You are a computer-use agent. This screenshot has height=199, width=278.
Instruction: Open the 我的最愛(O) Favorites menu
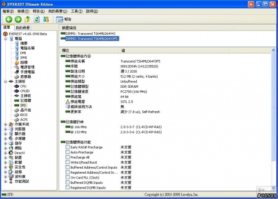[x=58, y=11]
